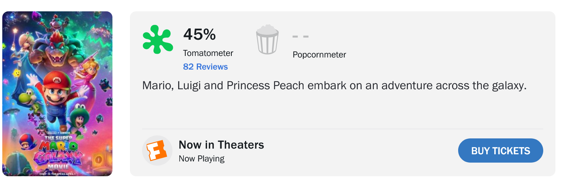
Task: Select the Popcornmeter label
Action: coord(319,55)
